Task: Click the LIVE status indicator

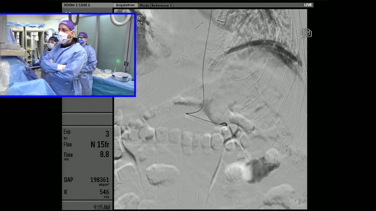Action: point(308,5)
